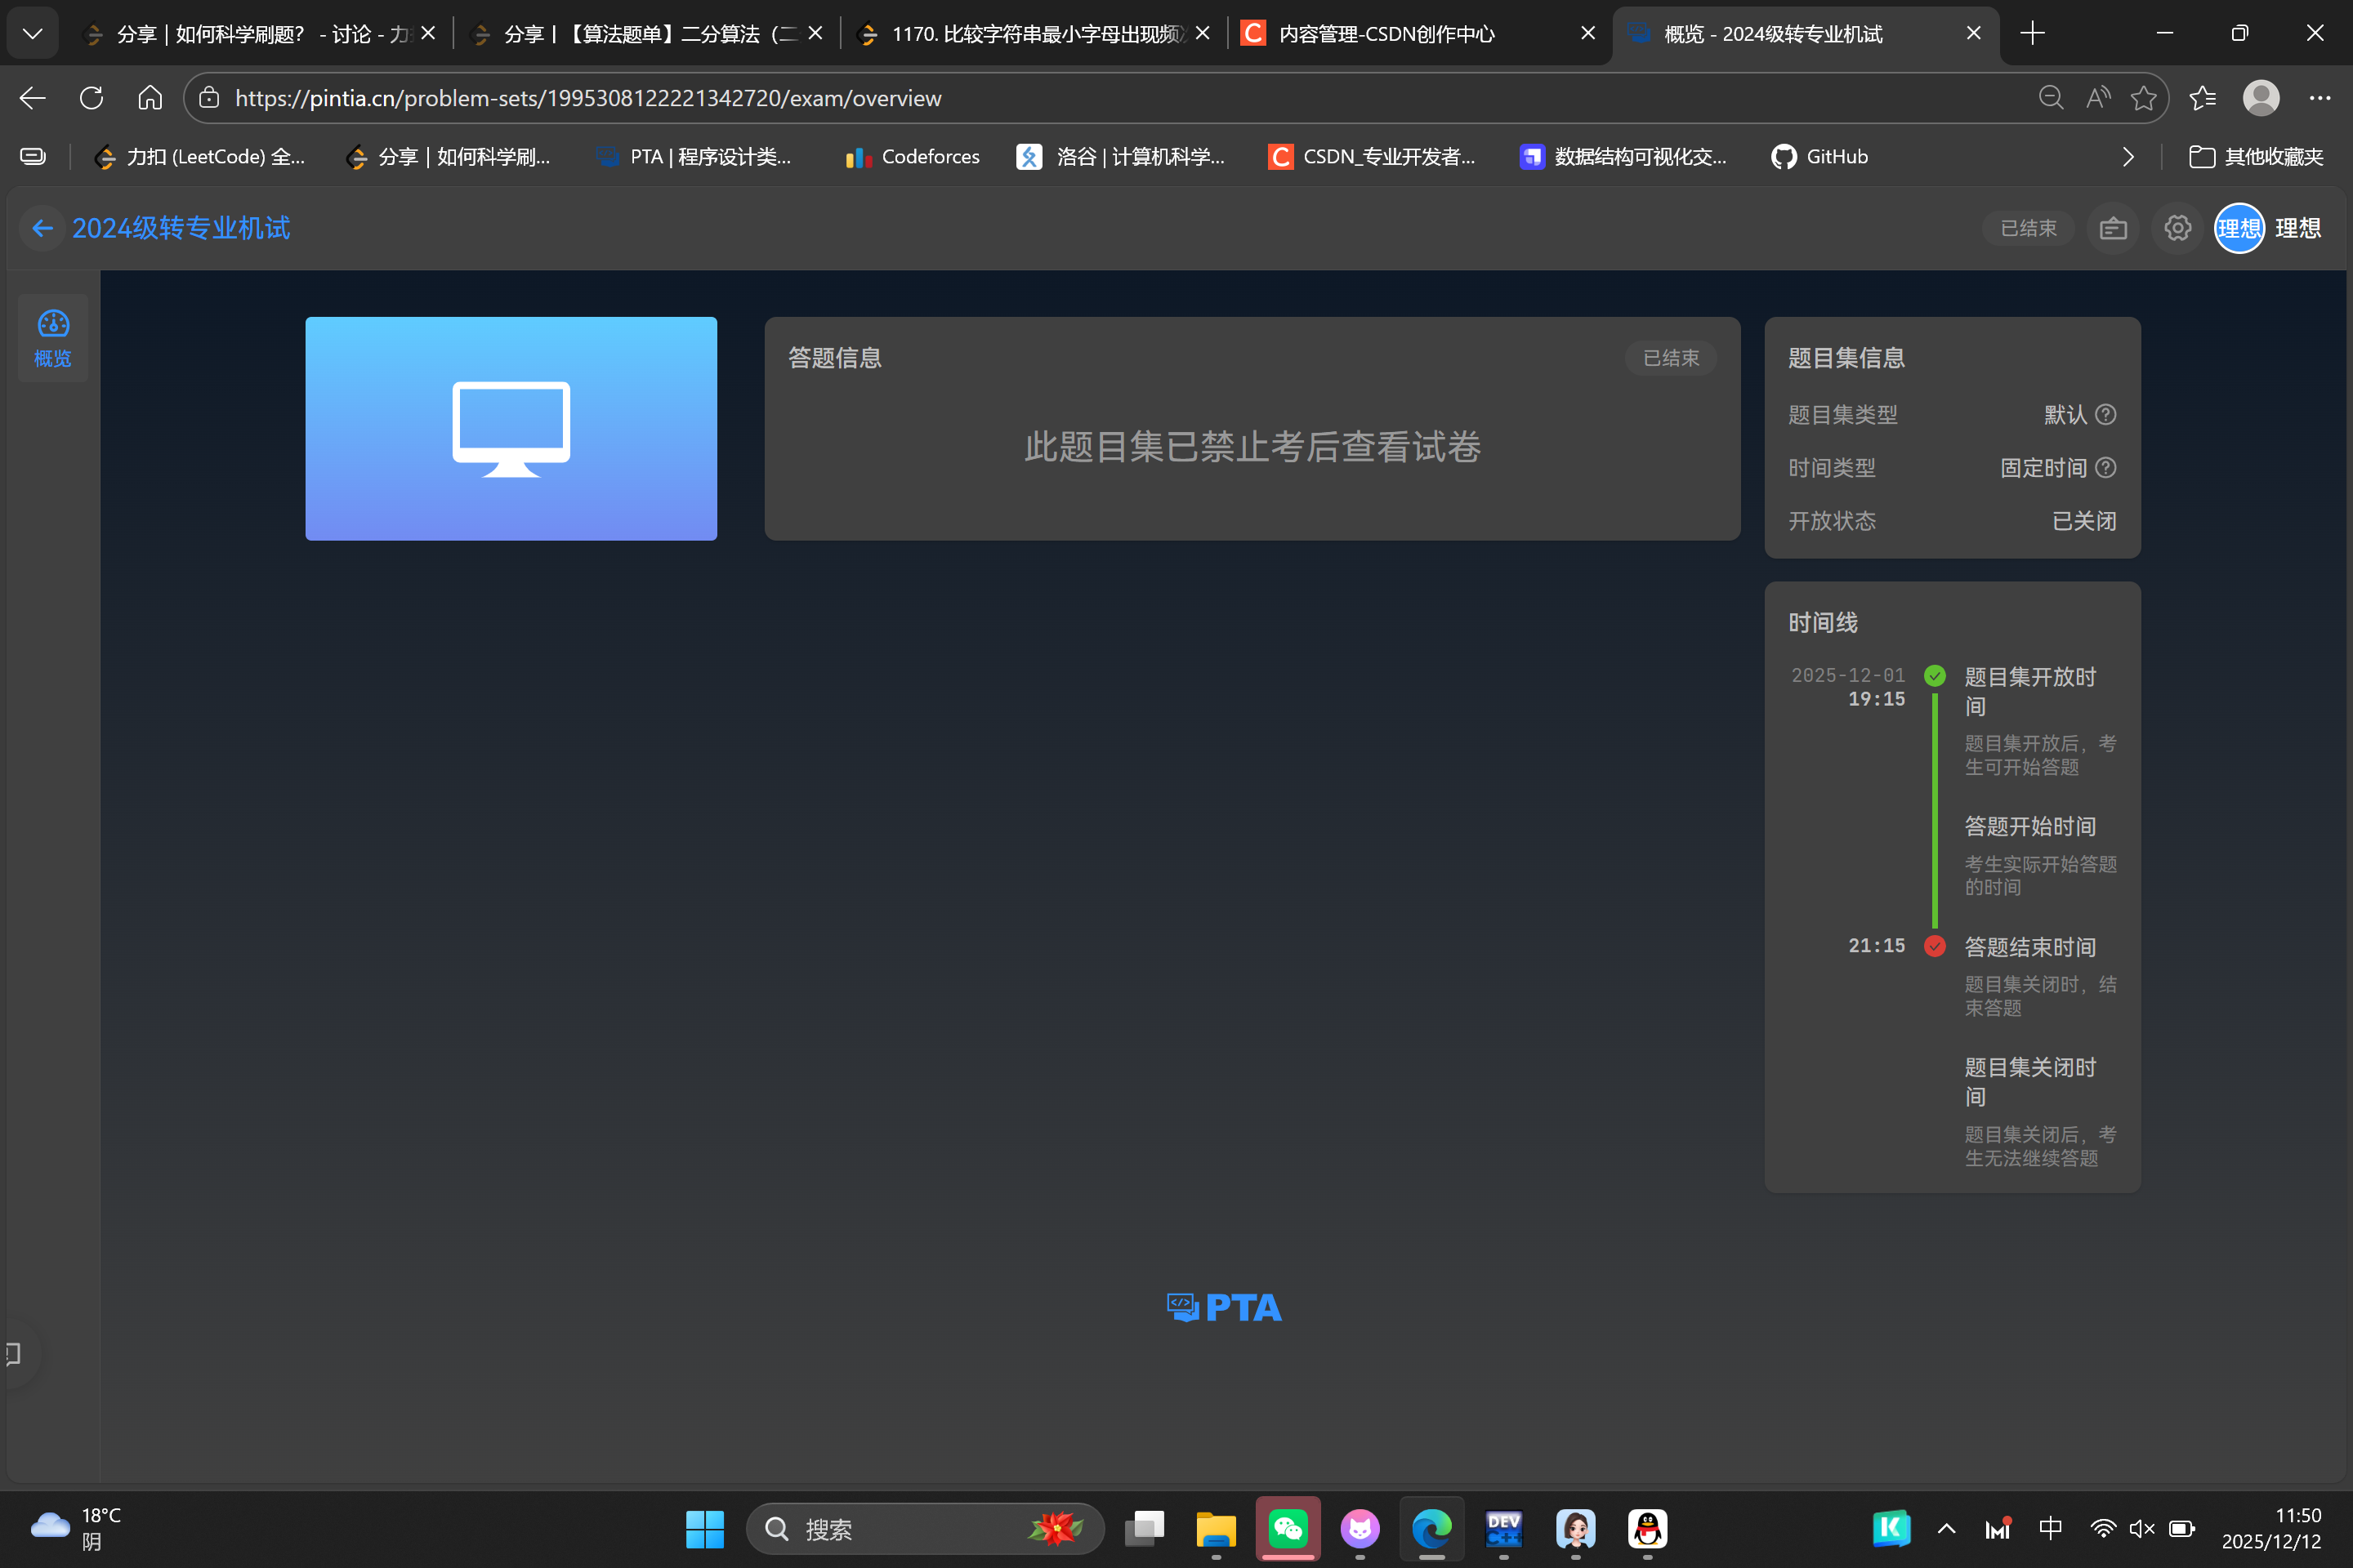Open the 理想 user avatar menu
Viewport: 2353px width, 1568px height.
point(2239,228)
